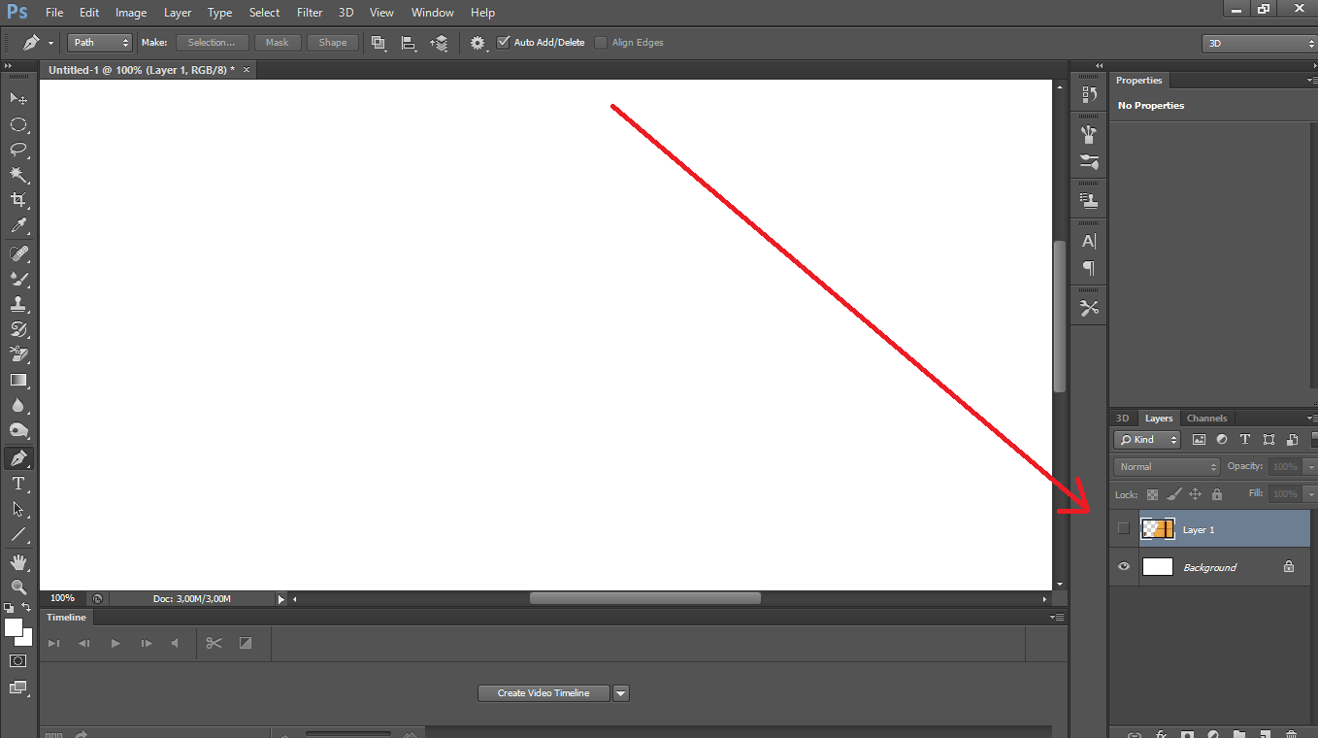Open the Paragraph panel icon
The height and width of the screenshot is (738, 1318).
coord(1089,268)
